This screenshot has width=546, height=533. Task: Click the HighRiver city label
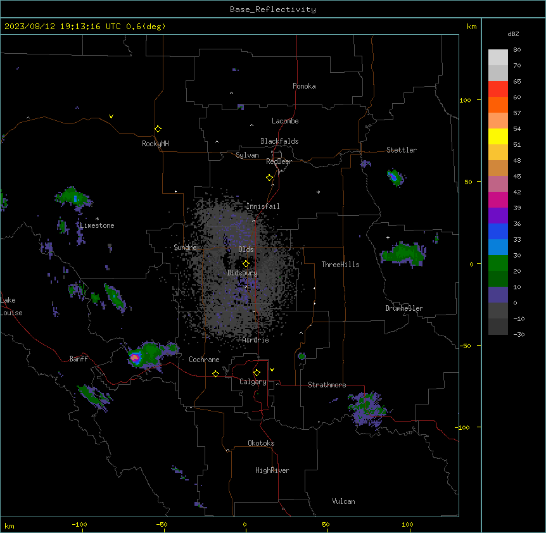(272, 470)
